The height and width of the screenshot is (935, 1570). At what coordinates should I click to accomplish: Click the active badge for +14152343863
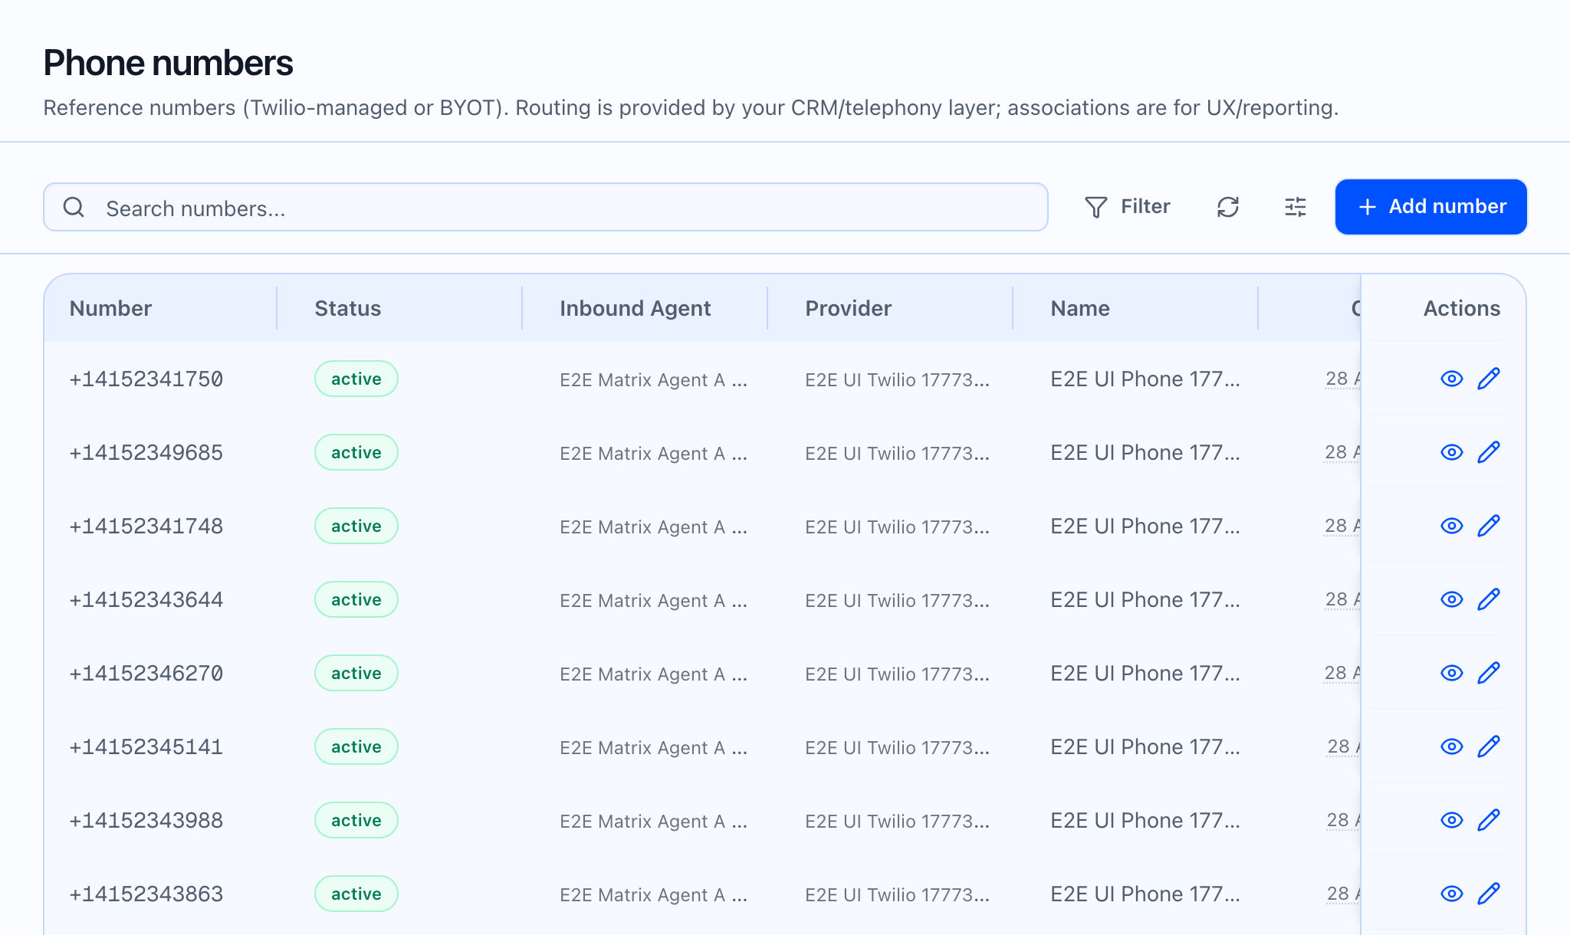(356, 894)
